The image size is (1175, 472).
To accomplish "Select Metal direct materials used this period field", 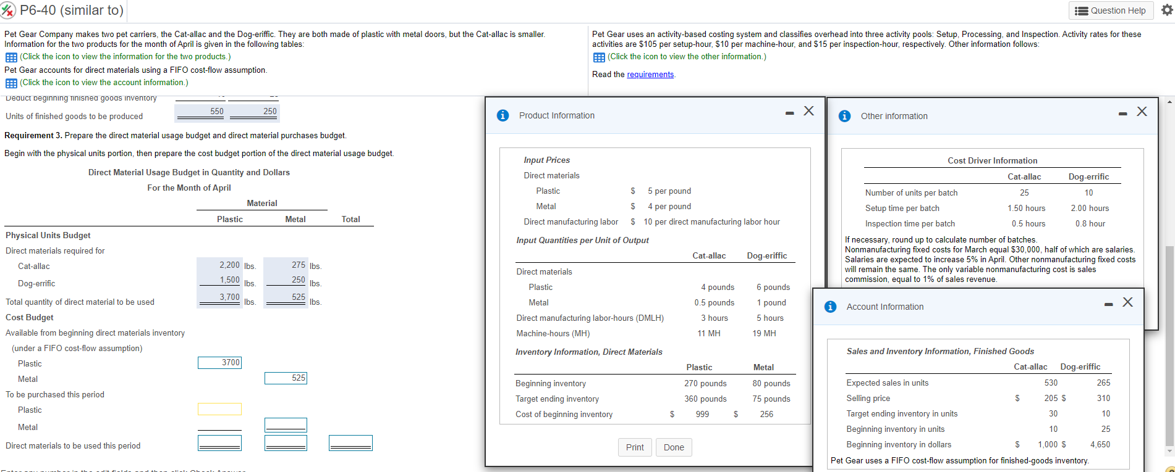I will coord(286,443).
